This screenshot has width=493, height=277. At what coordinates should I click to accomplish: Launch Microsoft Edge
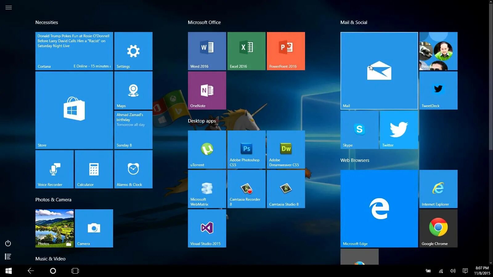[x=379, y=209]
